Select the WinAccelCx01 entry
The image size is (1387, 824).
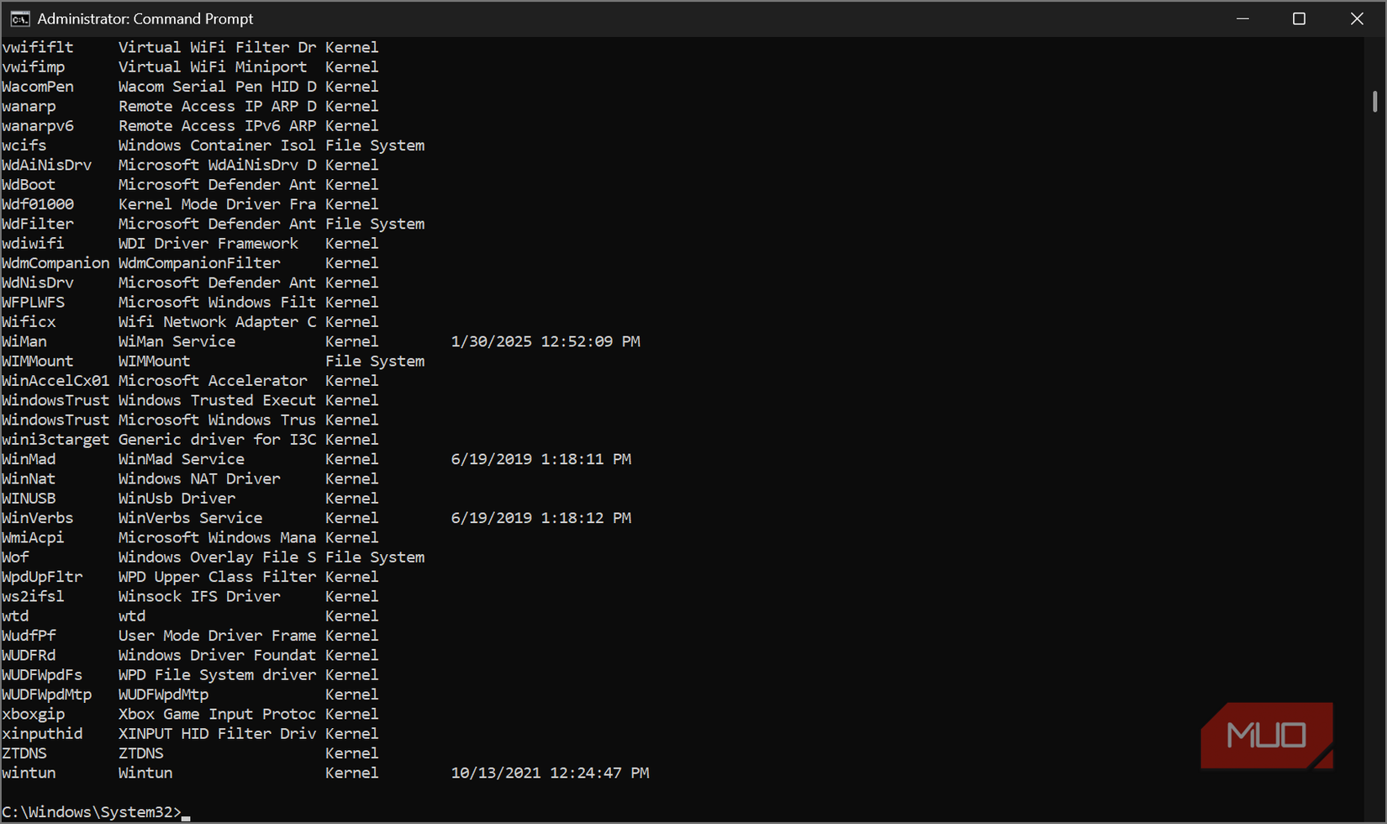55,381
